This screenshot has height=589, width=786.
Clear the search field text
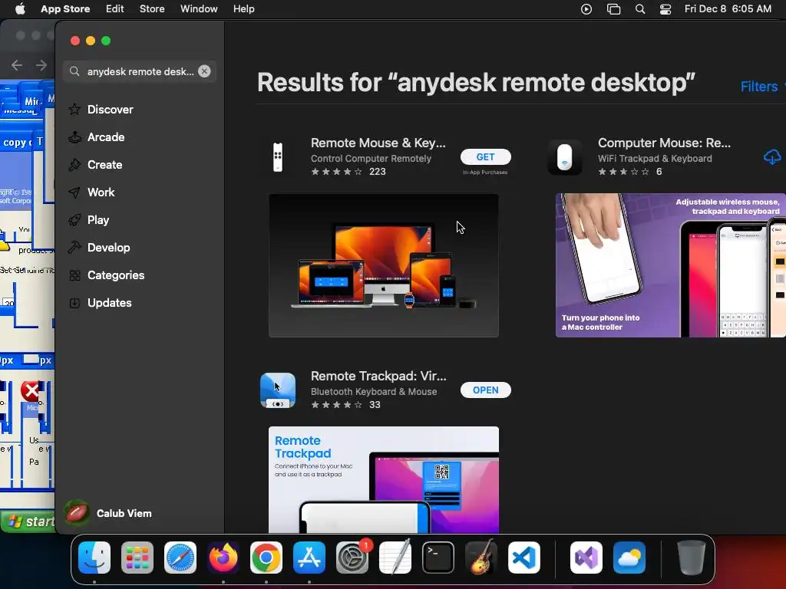pos(204,71)
